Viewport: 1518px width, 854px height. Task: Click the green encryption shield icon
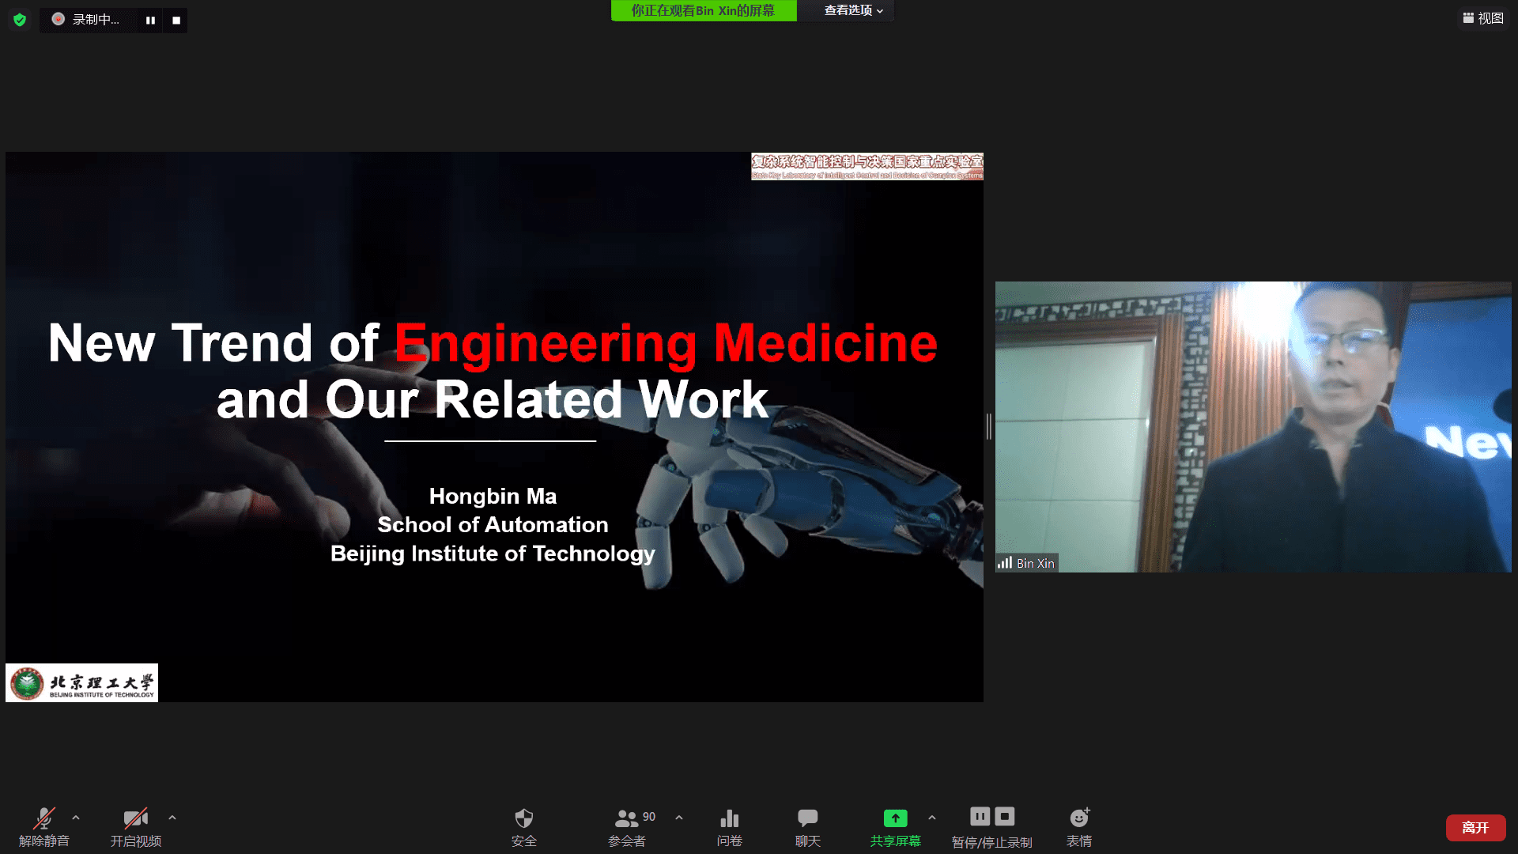(20, 20)
